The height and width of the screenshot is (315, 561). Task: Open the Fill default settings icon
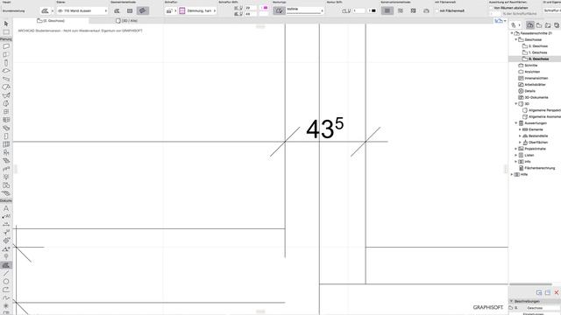[45, 10]
